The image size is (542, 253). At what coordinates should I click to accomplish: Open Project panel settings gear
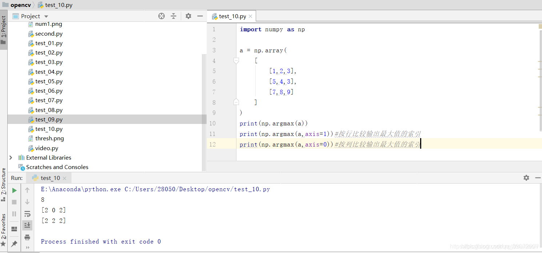pos(188,16)
